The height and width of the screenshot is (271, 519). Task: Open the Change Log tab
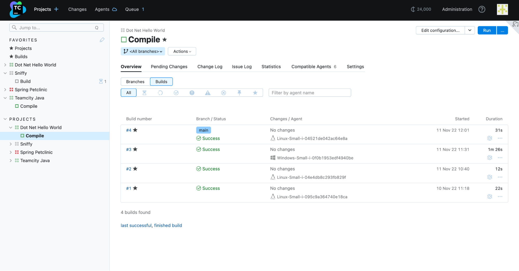[x=210, y=67]
